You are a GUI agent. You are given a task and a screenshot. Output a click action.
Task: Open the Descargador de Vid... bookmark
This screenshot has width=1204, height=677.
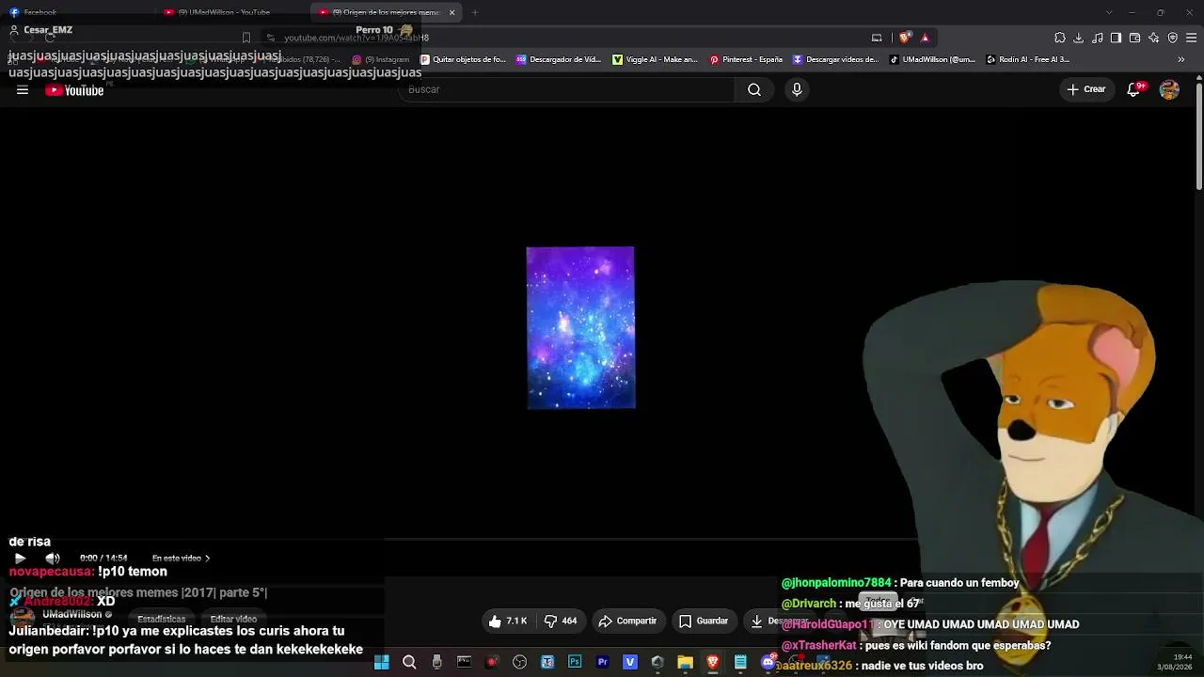559,59
